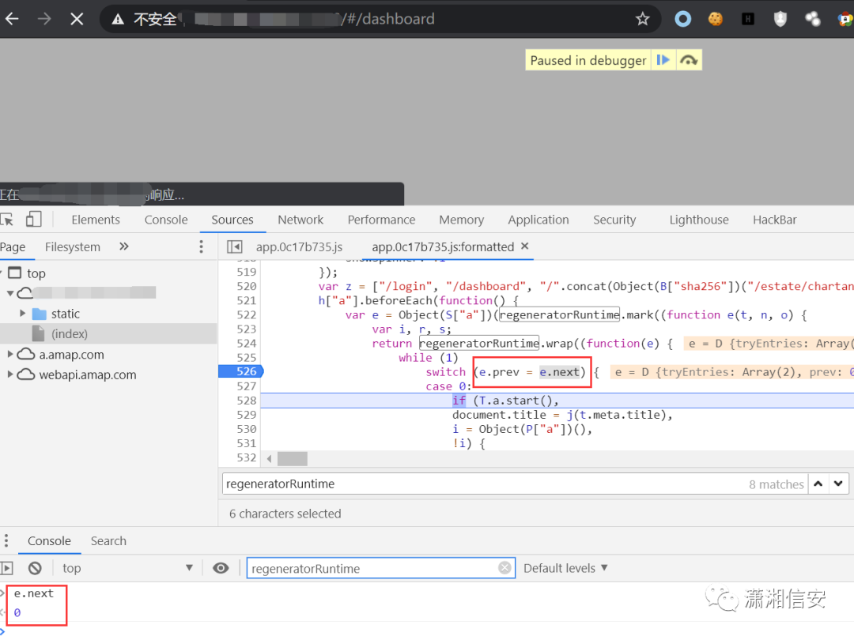Select the Filesystem navigator tab
854x636 pixels.
pos(73,247)
